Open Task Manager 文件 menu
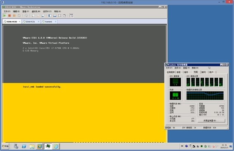Image resolution: width=234 pixels, height=151 pixels. pyautogui.click(x=169, y=68)
